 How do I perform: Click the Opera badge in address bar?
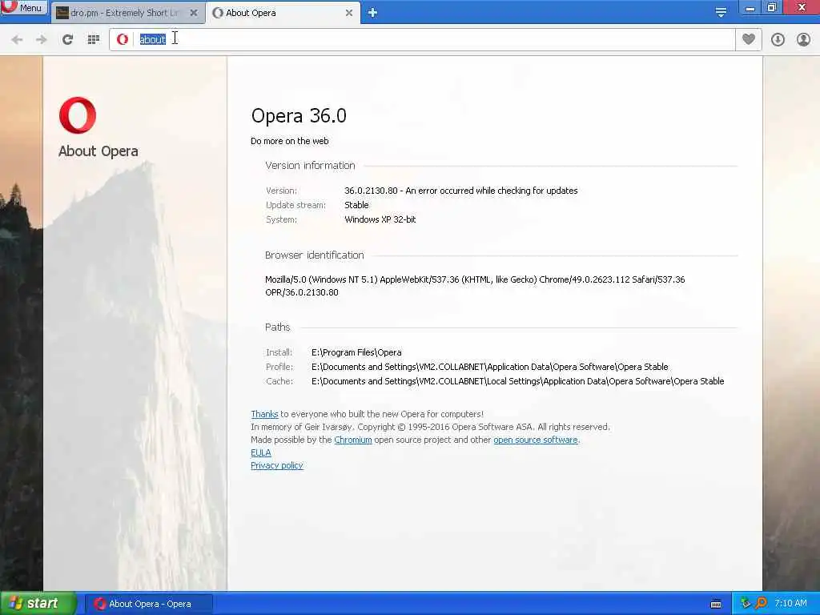point(123,39)
